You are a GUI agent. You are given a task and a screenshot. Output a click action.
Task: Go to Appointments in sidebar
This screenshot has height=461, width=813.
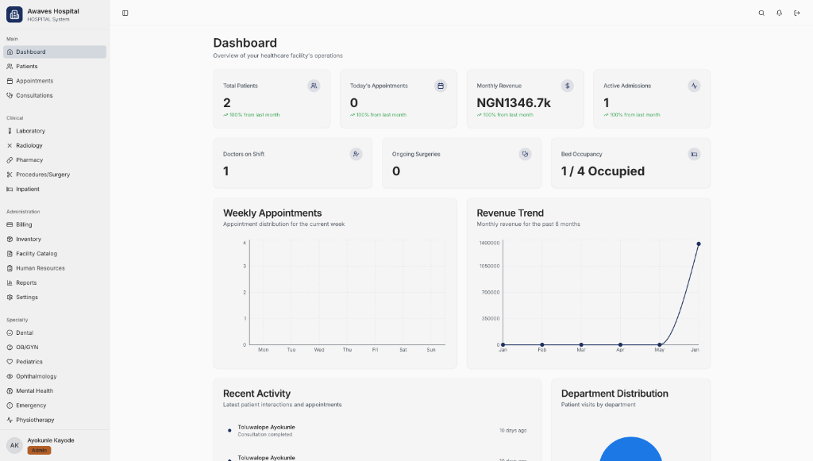pyautogui.click(x=55, y=81)
